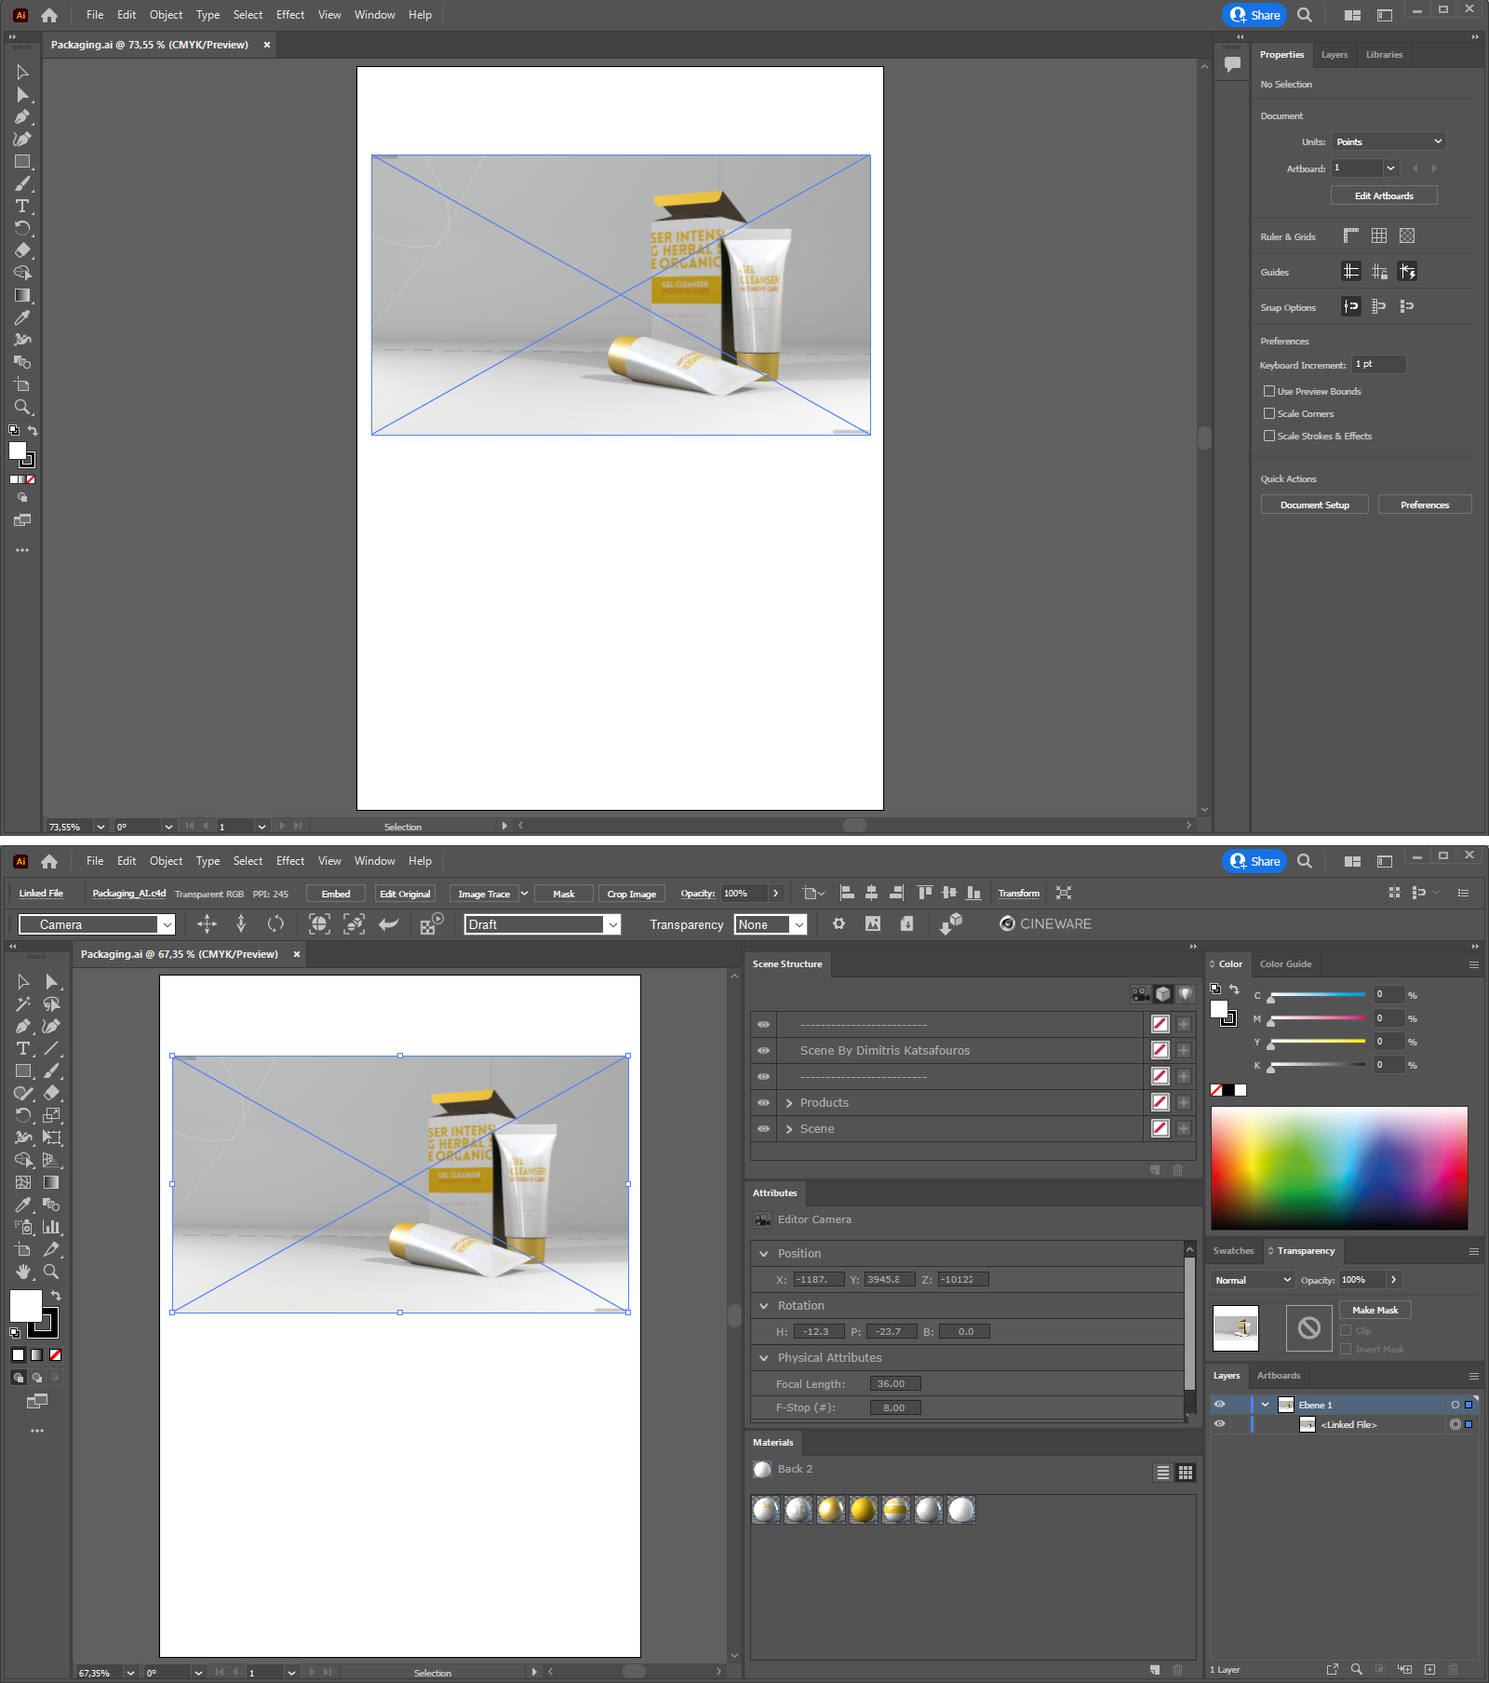Select the Magic Wand tool in bottom window
Screen dimensions: 1489x1683
[x=23, y=1003]
